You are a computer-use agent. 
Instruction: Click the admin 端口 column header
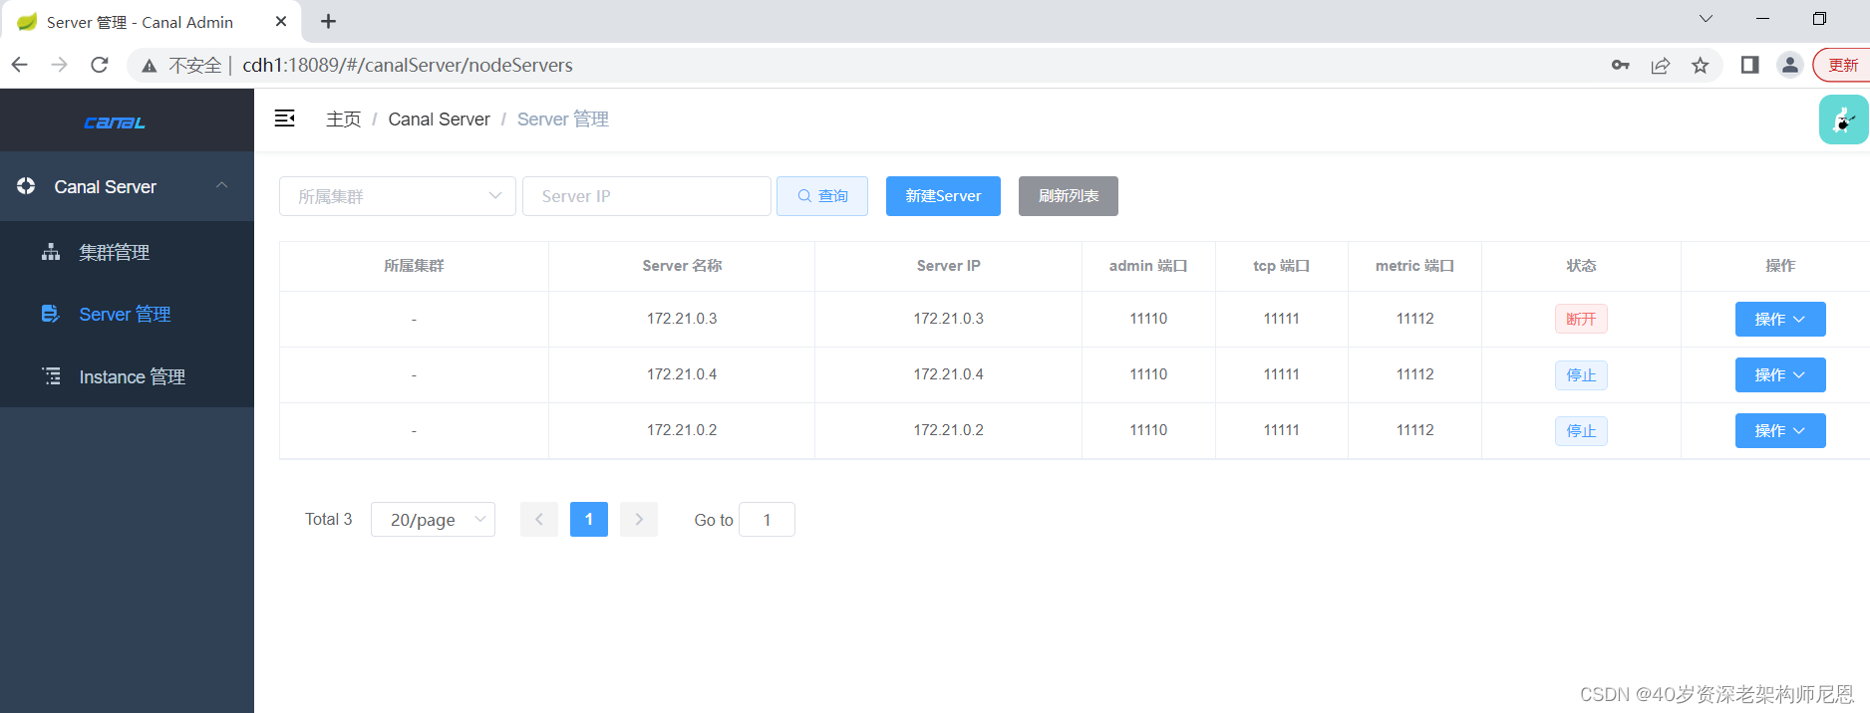[1148, 266]
